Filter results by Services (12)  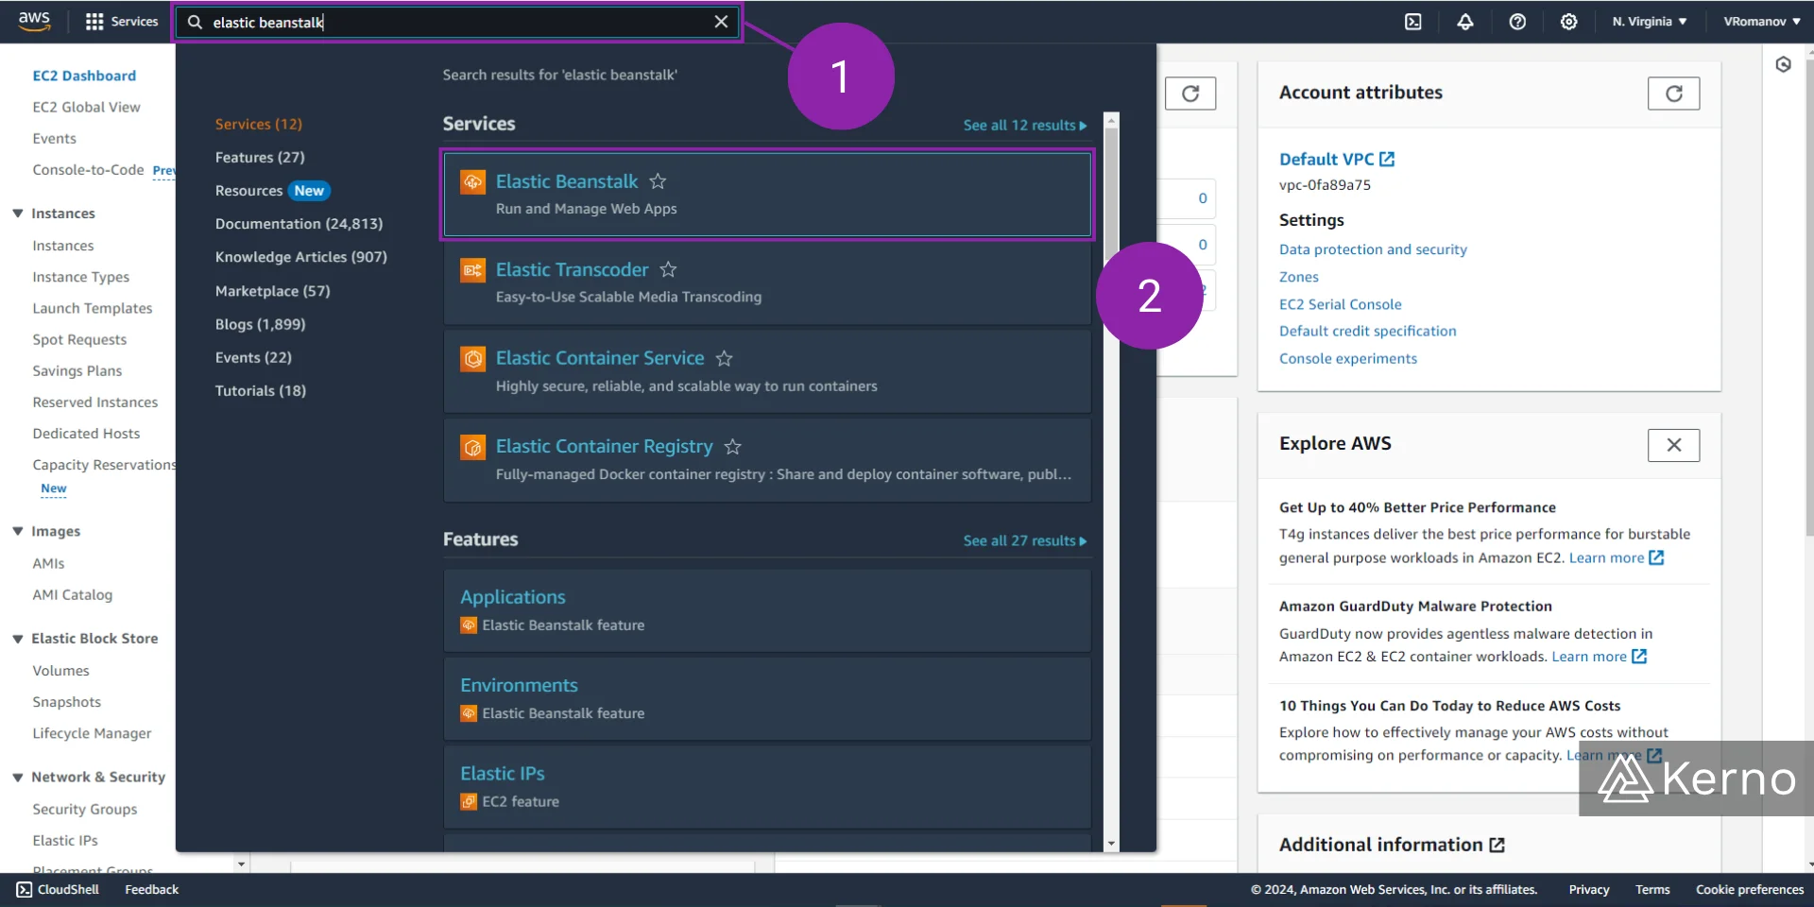258,124
